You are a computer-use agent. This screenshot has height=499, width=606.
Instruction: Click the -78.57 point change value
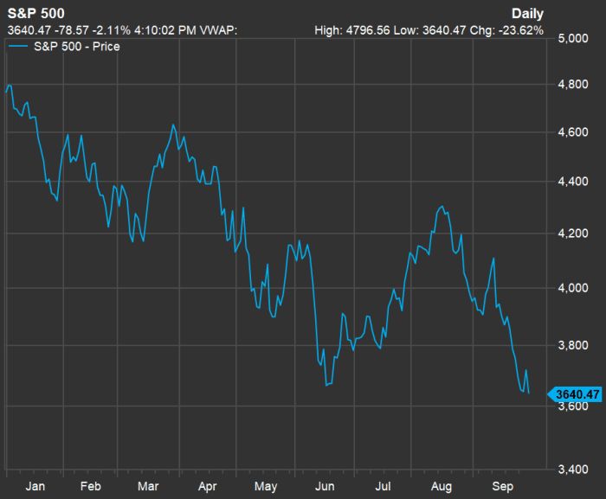click(72, 30)
